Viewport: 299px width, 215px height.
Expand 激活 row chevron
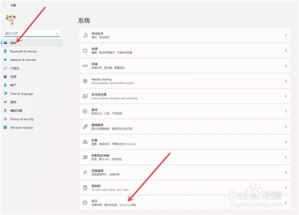tap(286, 111)
